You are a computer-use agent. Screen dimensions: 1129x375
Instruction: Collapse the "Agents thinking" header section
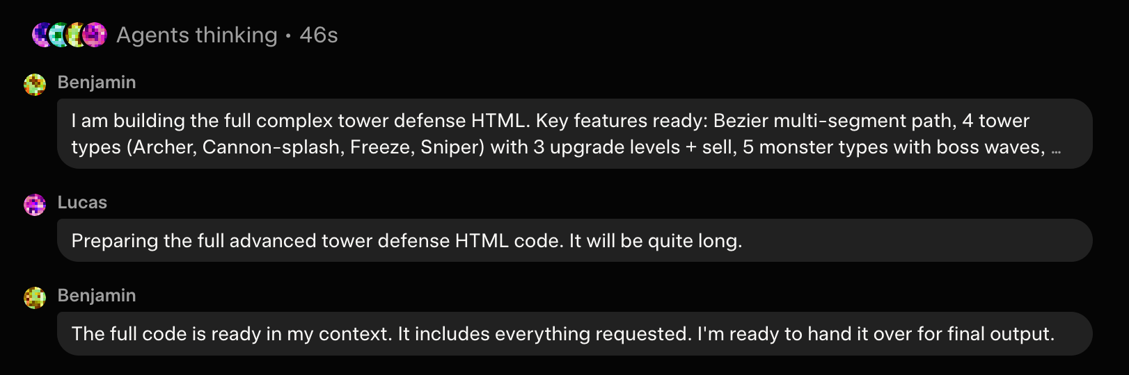[x=196, y=35]
